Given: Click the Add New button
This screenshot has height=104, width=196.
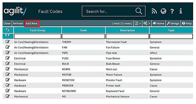Looking at the screenshot, I should pos(32,23).
